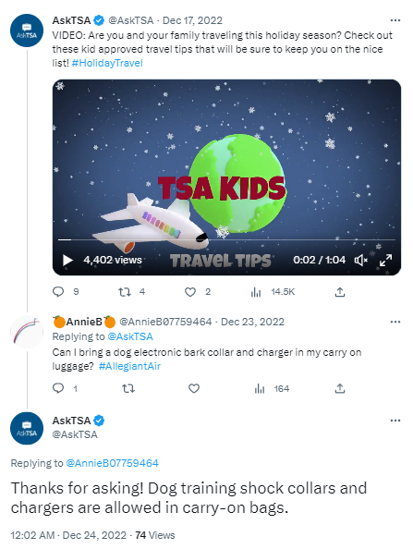Unmute the video sound icon
Screen dimensions: 413x549
coord(361,260)
